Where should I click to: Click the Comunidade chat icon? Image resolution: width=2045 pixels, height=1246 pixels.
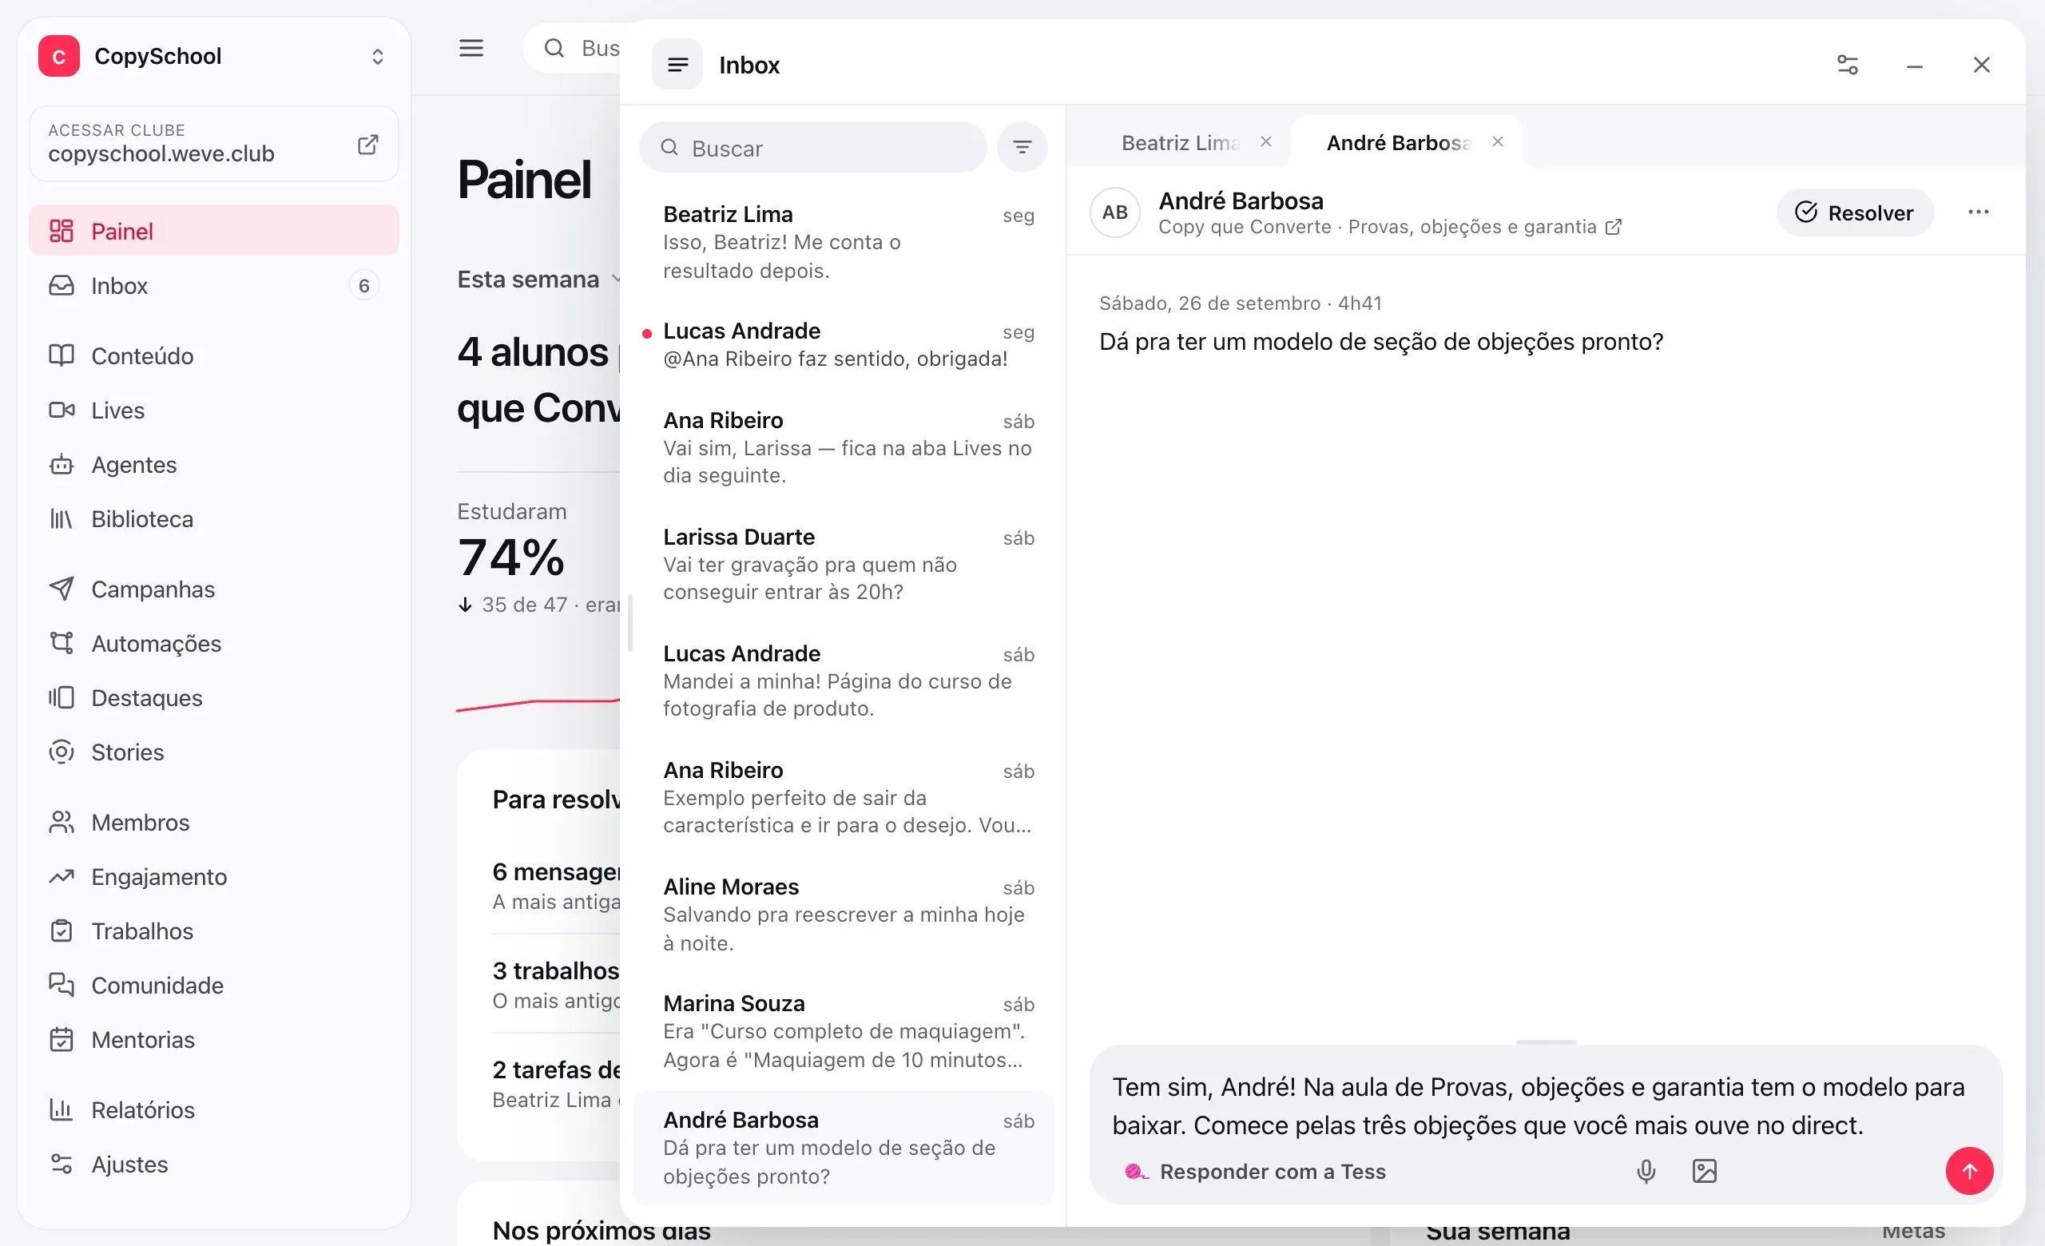pyautogui.click(x=62, y=985)
